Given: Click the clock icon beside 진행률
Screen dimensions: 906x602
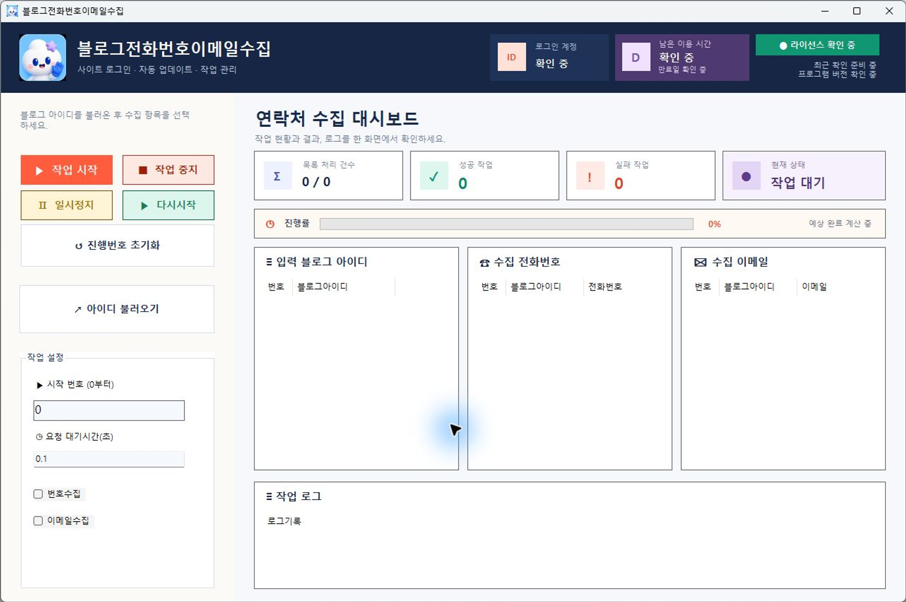Looking at the screenshot, I should [x=270, y=224].
